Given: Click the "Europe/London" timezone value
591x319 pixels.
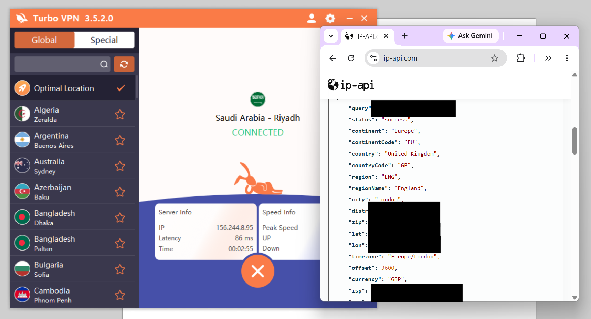Looking at the screenshot, I should coord(412,257).
